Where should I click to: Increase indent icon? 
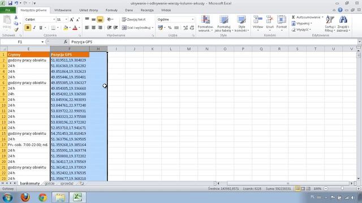click(115, 28)
